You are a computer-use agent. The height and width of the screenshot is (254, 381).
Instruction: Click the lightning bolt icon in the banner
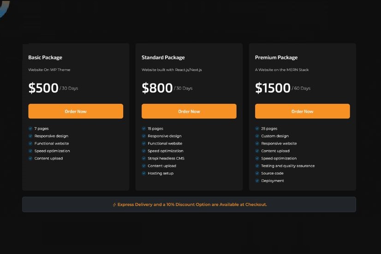tap(114, 205)
